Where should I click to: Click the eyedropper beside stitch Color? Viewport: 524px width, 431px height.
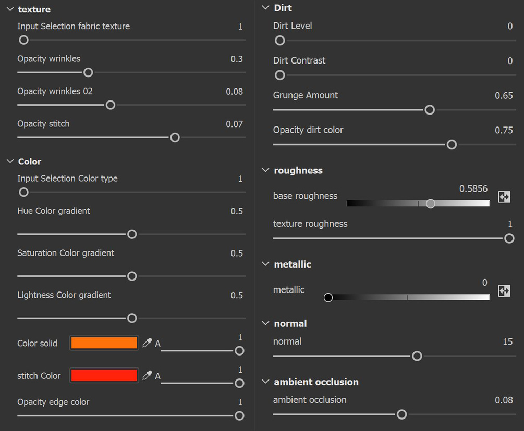[x=148, y=375]
